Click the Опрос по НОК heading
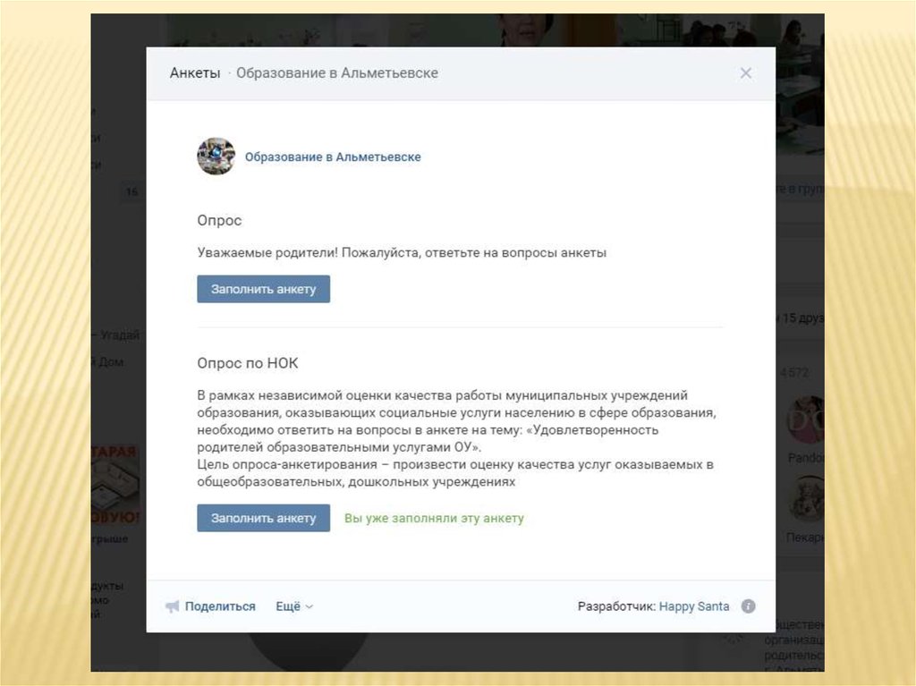The image size is (916, 686). point(247,363)
